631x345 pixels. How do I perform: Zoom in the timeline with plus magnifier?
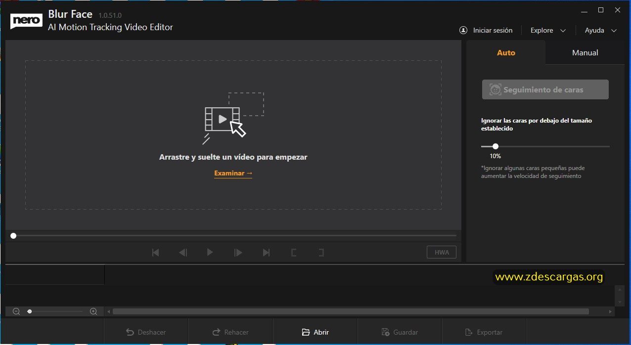tap(93, 311)
